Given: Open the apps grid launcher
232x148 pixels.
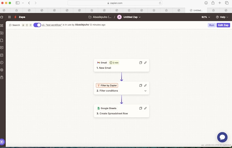Looking at the screenshot, I should point(10,17).
